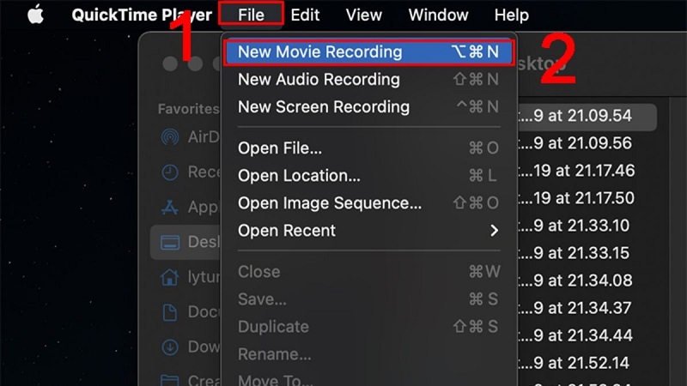The width and height of the screenshot is (687, 386).
Task: Open the Edit menu
Action: pyautogui.click(x=305, y=15)
